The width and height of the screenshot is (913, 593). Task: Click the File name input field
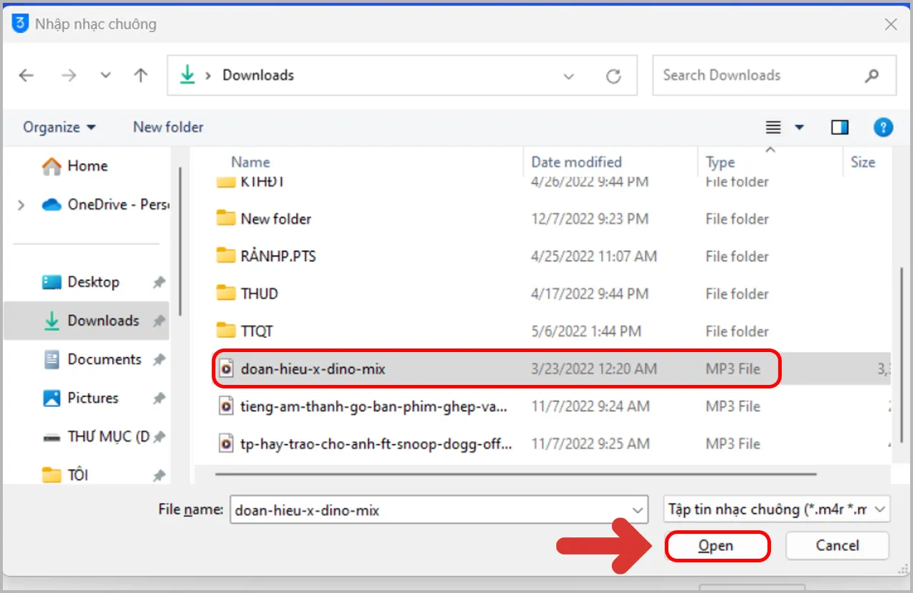click(428, 510)
